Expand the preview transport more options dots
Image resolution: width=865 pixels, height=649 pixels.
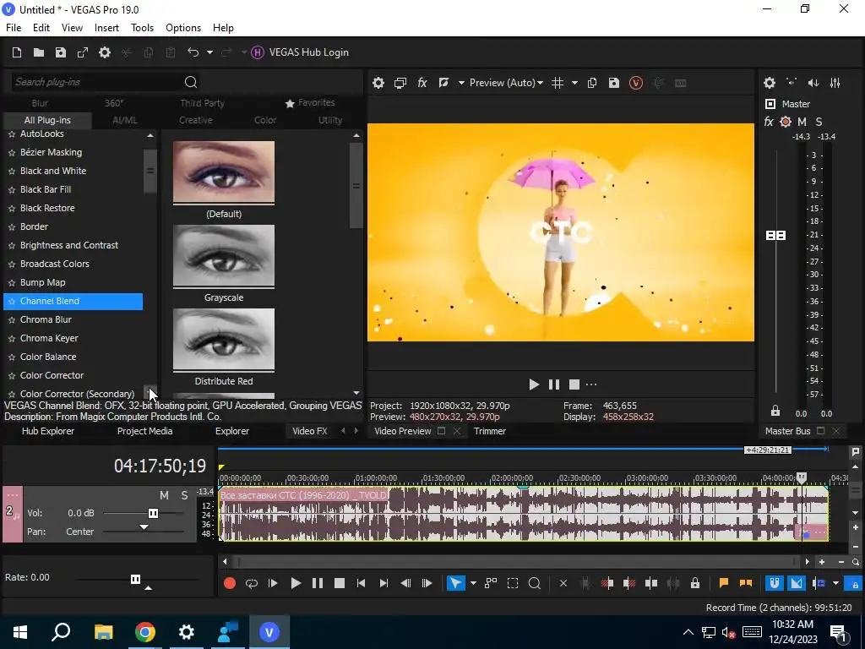click(591, 384)
